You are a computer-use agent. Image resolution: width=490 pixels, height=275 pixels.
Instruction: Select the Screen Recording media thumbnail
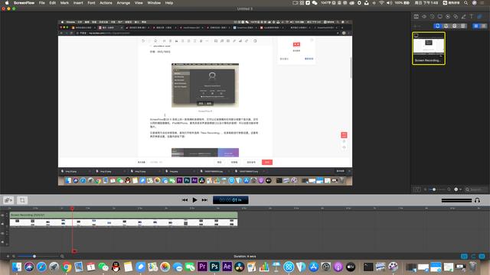pyautogui.click(x=429, y=48)
